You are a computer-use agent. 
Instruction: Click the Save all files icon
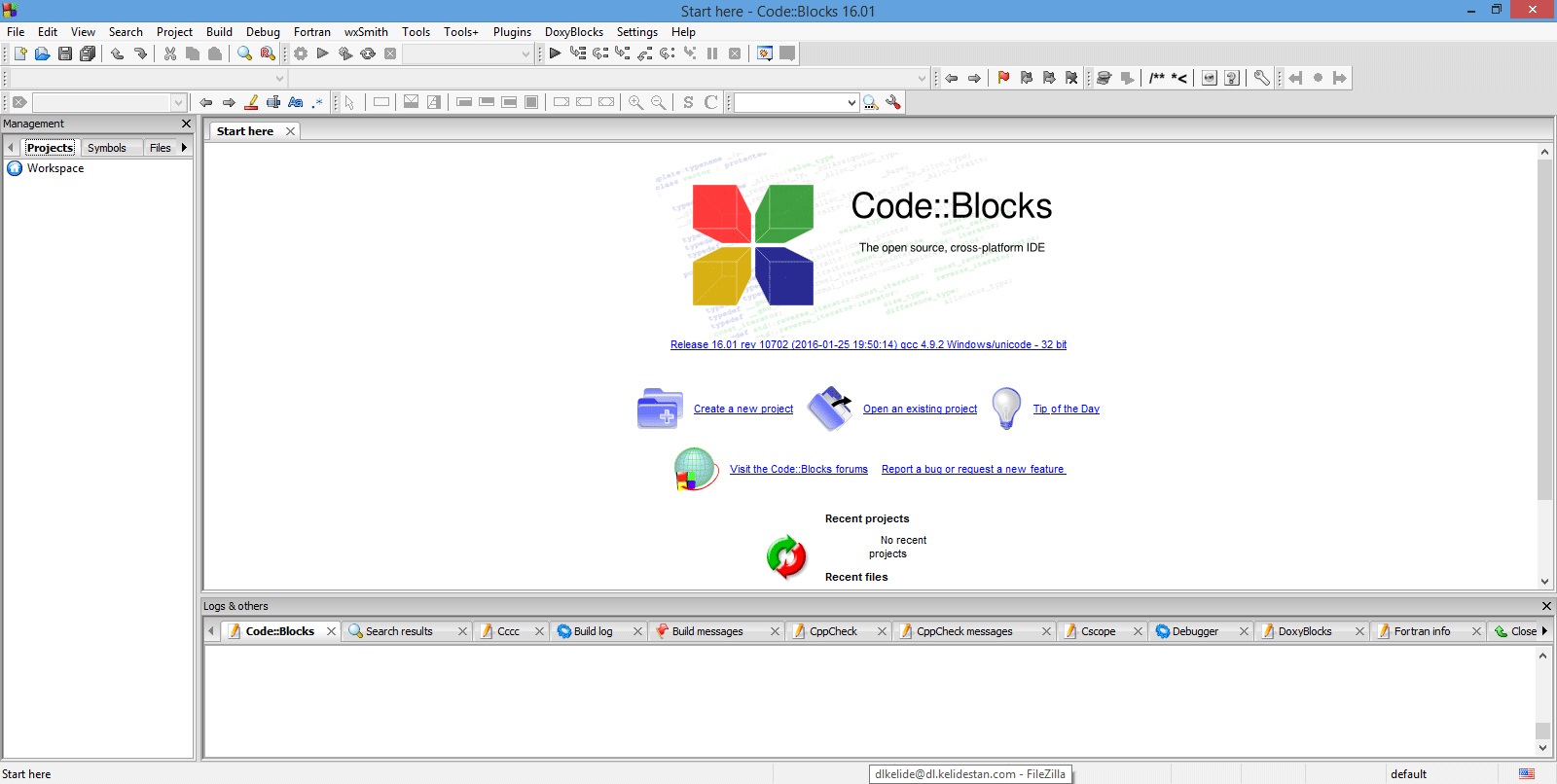[x=88, y=53]
